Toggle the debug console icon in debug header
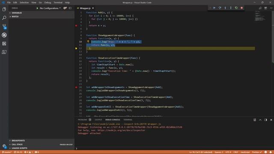Screen dimensions: 274x154 tap(70, 8)
